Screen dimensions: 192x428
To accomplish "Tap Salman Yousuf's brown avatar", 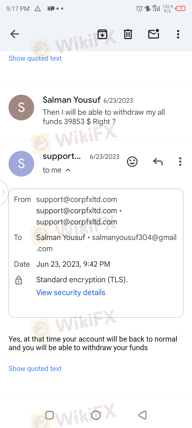I will (x=21, y=108).
